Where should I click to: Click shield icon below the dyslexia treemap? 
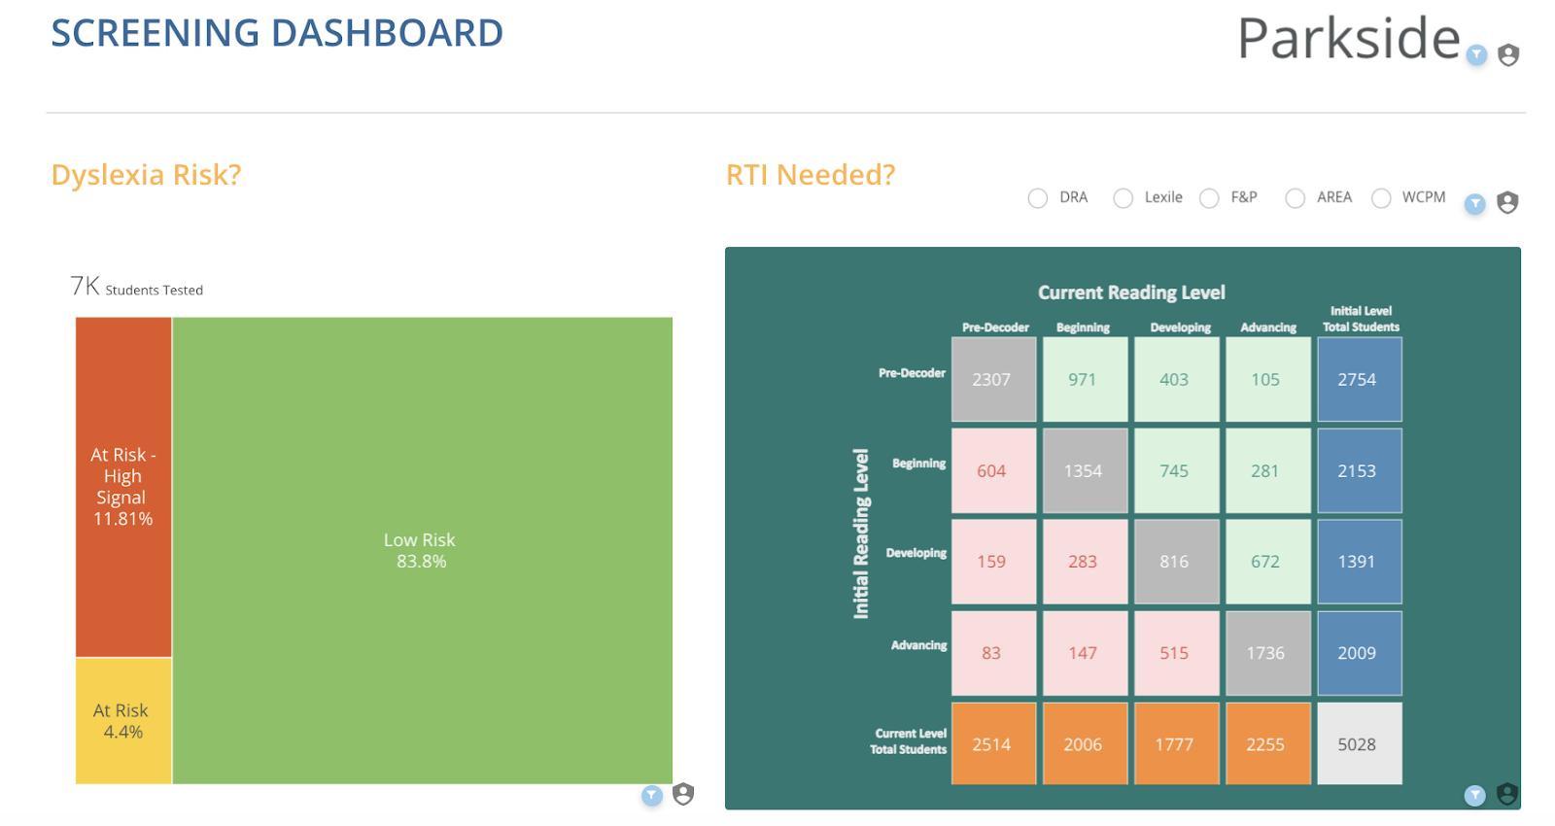coord(683,794)
